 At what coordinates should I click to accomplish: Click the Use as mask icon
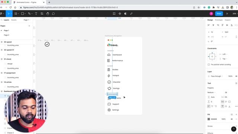point(126,14)
